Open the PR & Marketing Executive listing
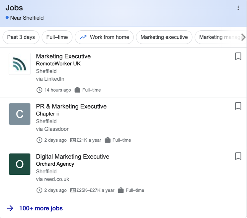This screenshot has height=218, width=247. (71, 106)
